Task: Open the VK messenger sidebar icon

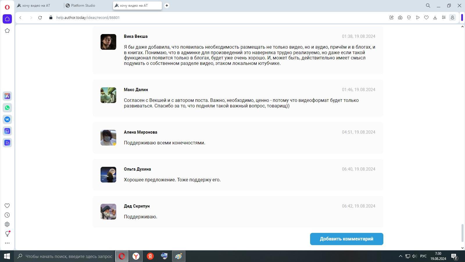Action: point(7,119)
